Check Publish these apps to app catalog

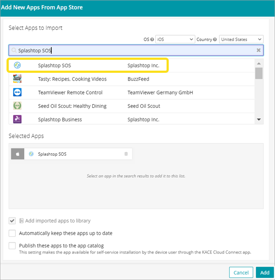12,246
